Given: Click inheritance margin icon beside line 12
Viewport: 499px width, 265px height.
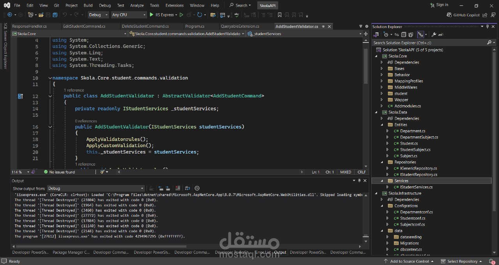Looking at the screenshot, I should 20,96.
